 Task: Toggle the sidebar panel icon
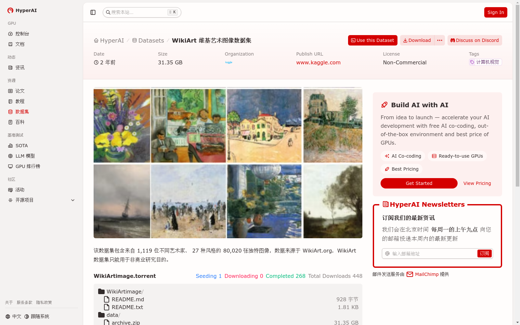pos(93,12)
